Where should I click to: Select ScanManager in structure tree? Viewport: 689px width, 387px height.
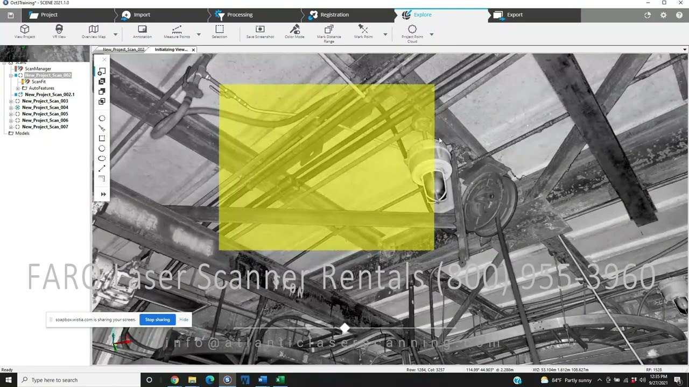38,69
